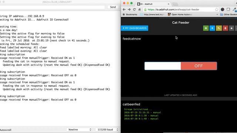Viewport: 237px width, 133px height.
Task: Open the browser home page icon
Action: [x=140, y=10]
